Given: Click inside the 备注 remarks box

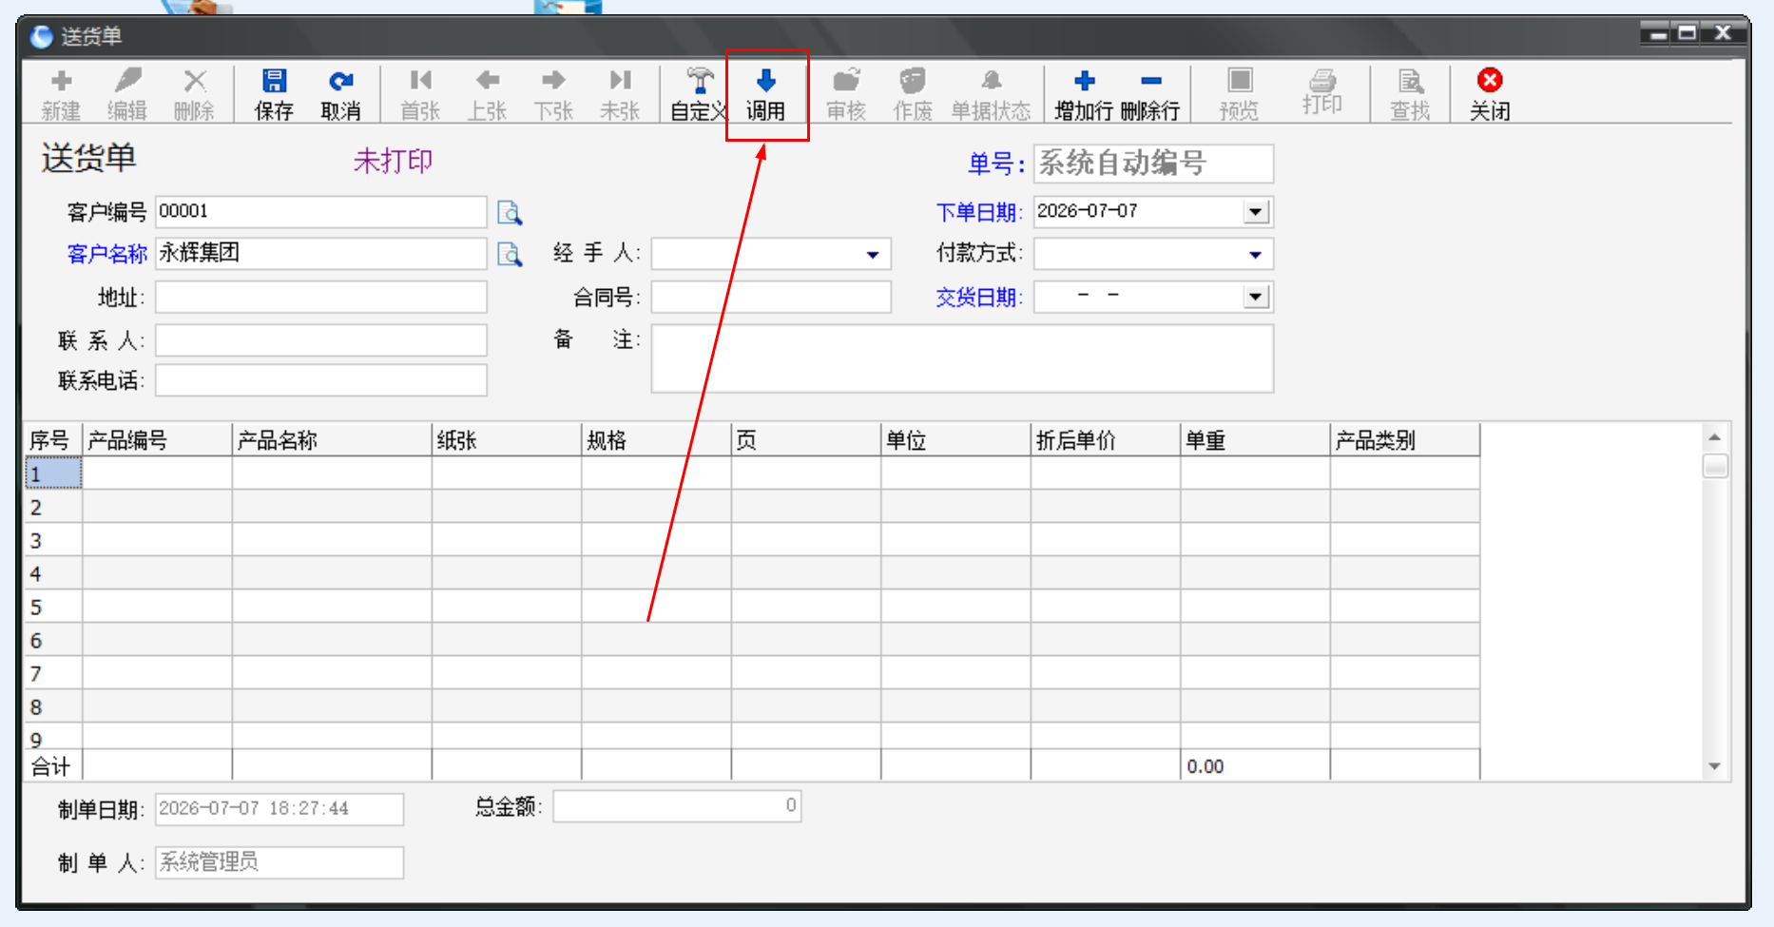Looking at the screenshot, I should point(962,358).
